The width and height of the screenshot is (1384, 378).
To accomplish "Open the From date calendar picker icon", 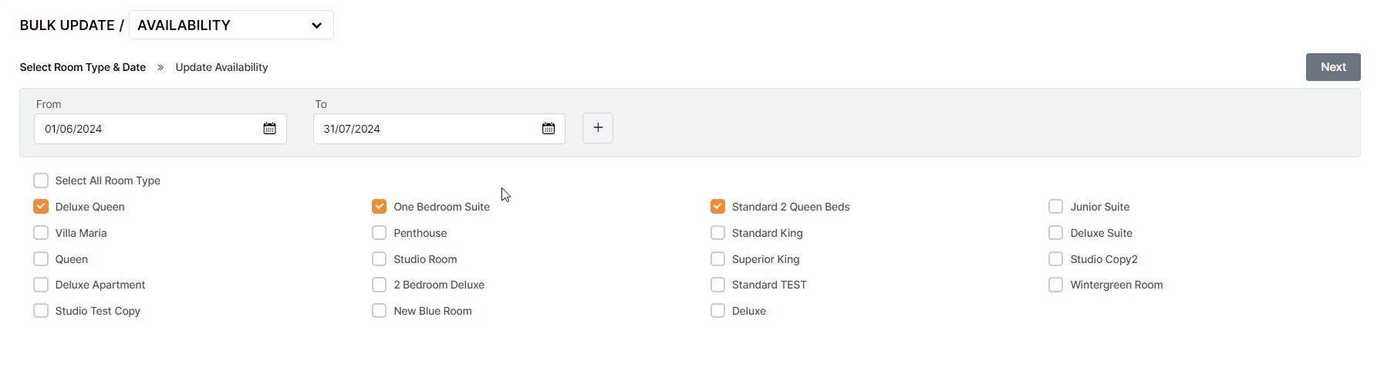I will (269, 129).
